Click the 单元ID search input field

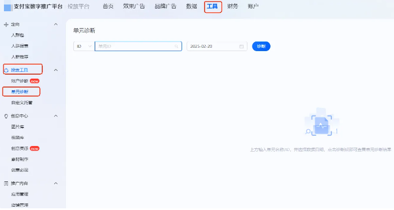(138, 46)
